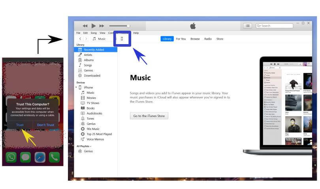Image resolution: width=320 pixels, height=189 pixels.
Task: Click the Genius atom icon under iPhone
Action: tap(83, 124)
